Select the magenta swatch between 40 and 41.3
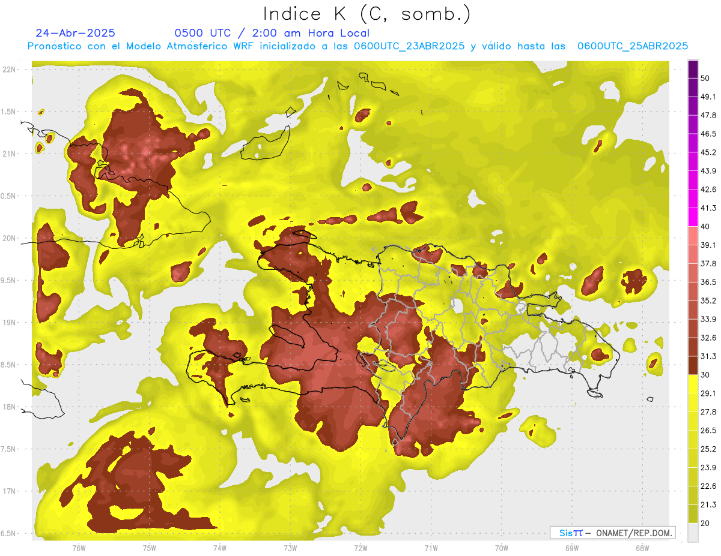721x556 pixels. point(693,218)
